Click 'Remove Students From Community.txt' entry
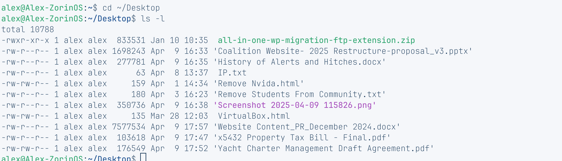562x161 pixels. [300, 94]
